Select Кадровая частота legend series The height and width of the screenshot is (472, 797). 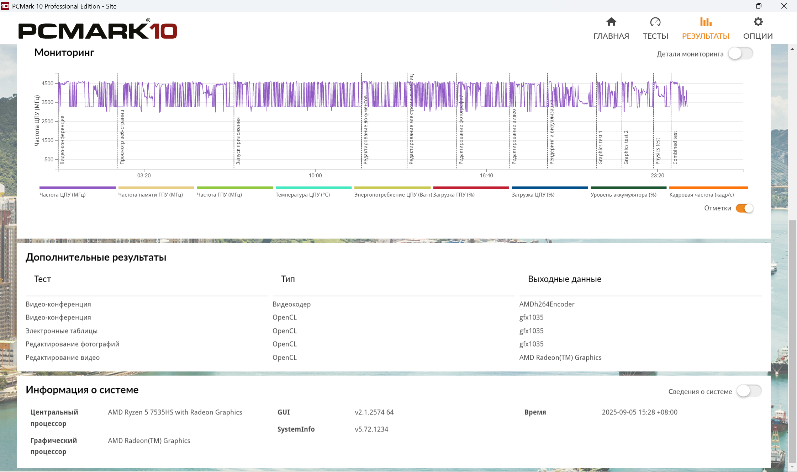701,194
